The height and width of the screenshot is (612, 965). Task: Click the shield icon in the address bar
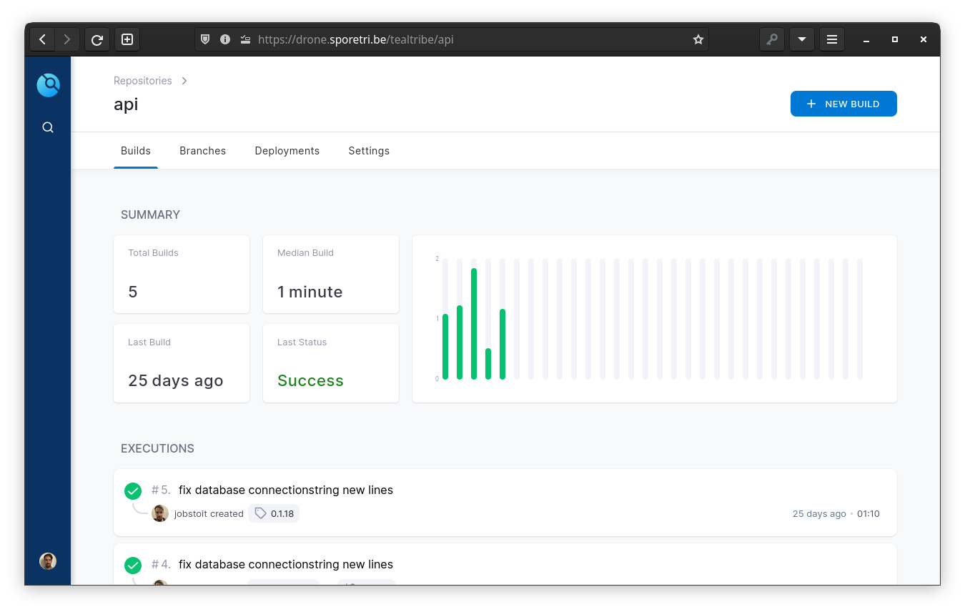(205, 39)
